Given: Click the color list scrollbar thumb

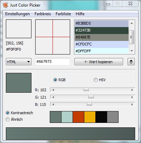Looking at the screenshot, I should [131, 37].
